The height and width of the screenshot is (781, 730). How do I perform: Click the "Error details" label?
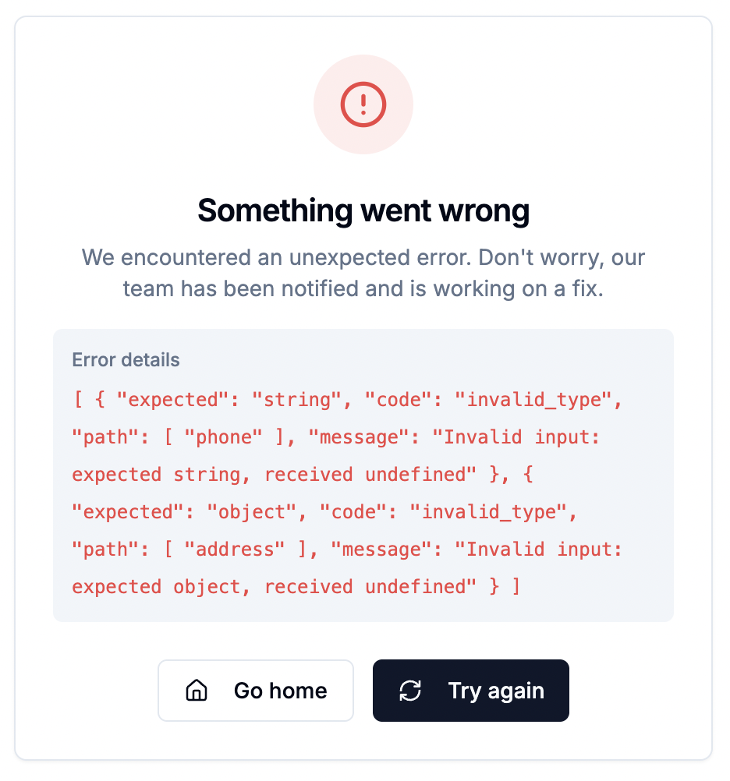coord(126,360)
